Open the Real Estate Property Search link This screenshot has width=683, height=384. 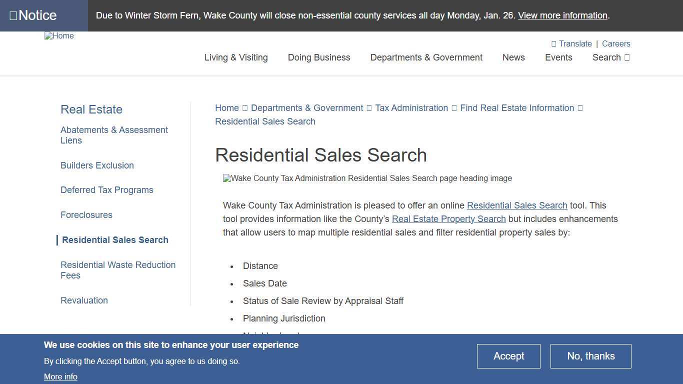[x=449, y=219]
